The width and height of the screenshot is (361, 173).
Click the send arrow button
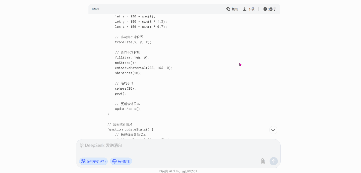click(274, 161)
